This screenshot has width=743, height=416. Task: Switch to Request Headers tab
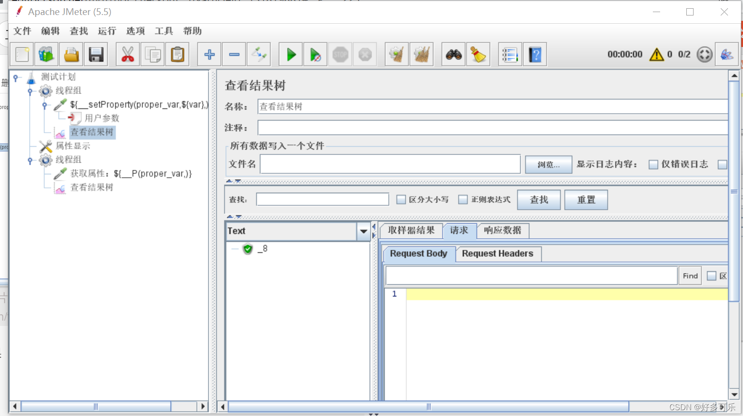497,254
